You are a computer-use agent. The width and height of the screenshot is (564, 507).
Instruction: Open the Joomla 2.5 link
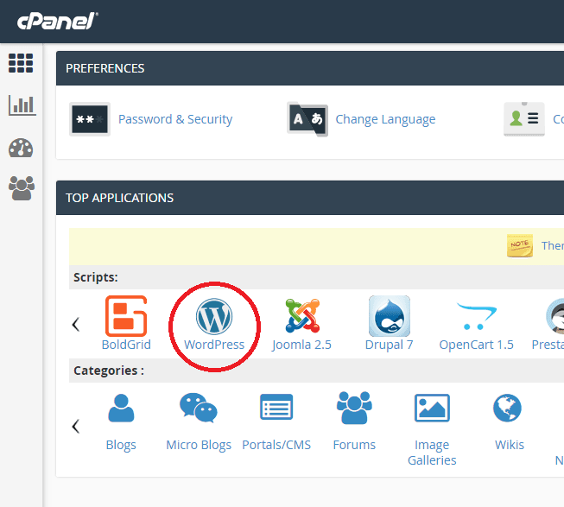click(x=301, y=345)
